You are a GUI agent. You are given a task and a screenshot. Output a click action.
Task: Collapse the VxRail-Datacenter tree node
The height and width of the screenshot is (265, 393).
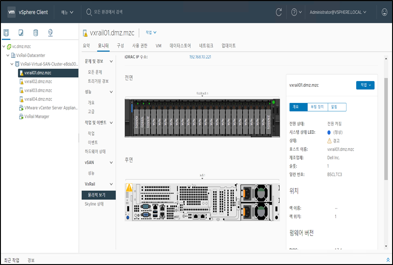coord(8,56)
